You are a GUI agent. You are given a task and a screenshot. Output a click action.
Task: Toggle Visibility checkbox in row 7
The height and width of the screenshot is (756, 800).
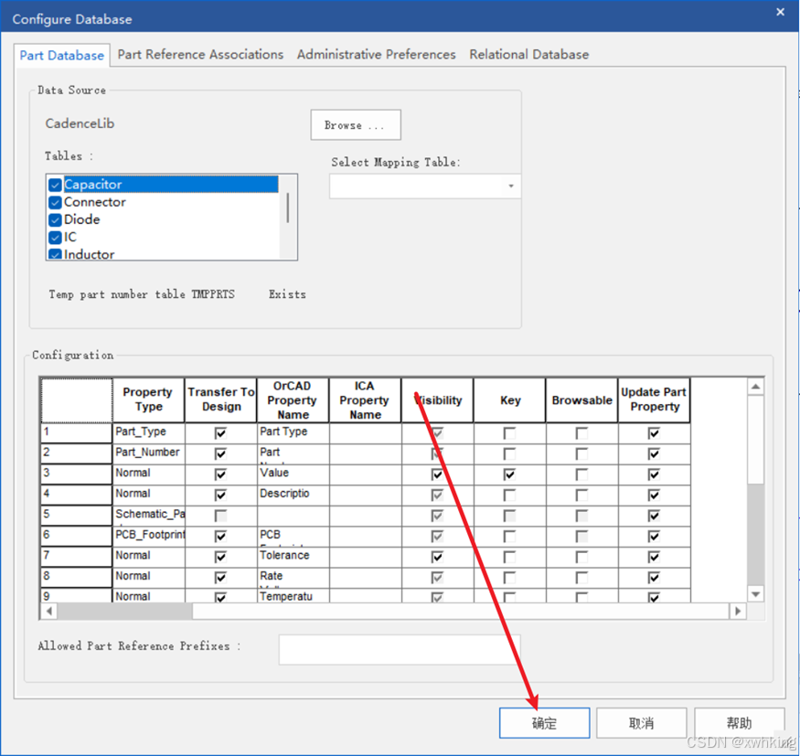(x=437, y=557)
